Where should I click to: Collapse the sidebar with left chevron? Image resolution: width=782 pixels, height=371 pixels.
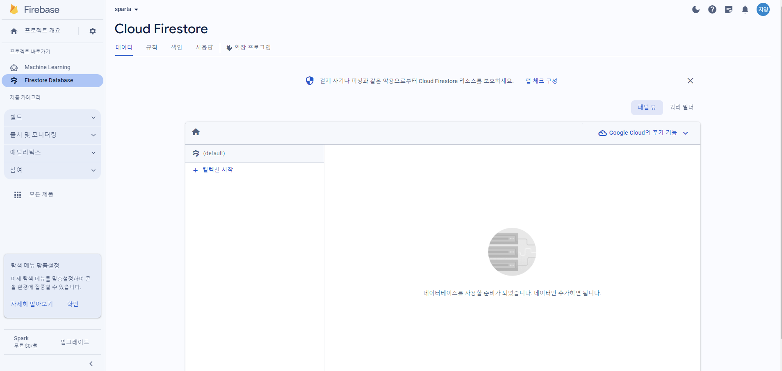point(91,364)
